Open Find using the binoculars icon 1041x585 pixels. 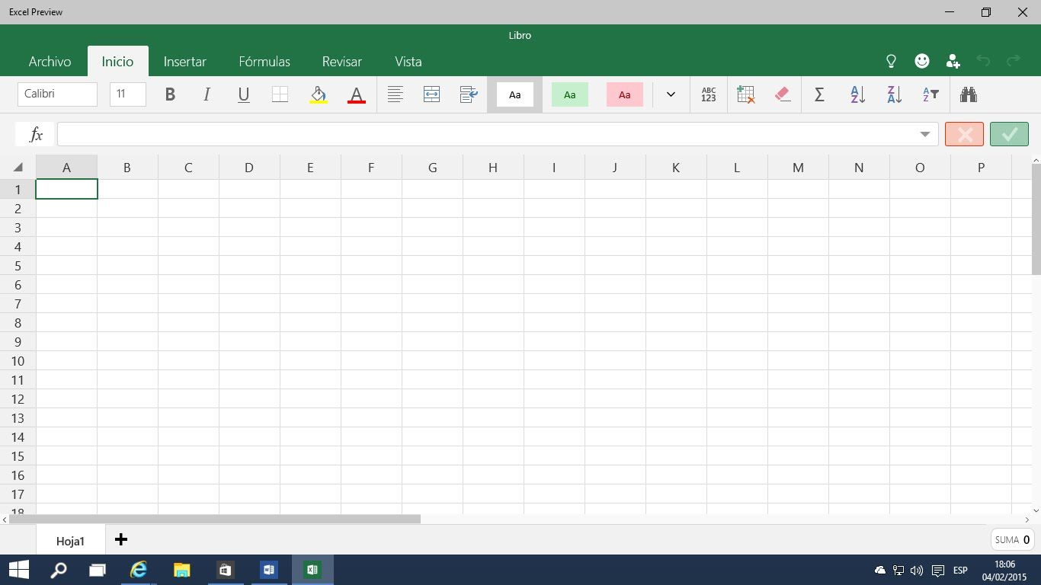coord(968,94)
